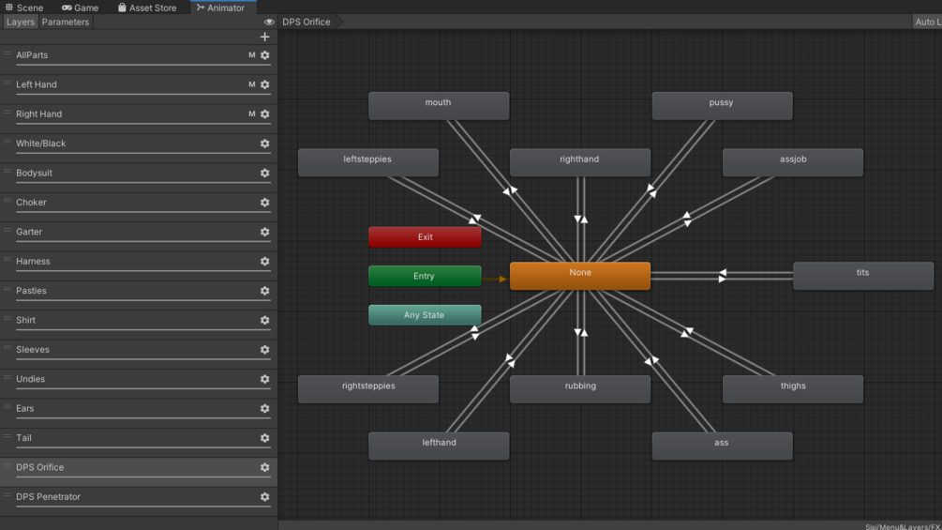Click the M mask indicator on Right Hand
Viewport: 942px width, 530px height.
252,114
